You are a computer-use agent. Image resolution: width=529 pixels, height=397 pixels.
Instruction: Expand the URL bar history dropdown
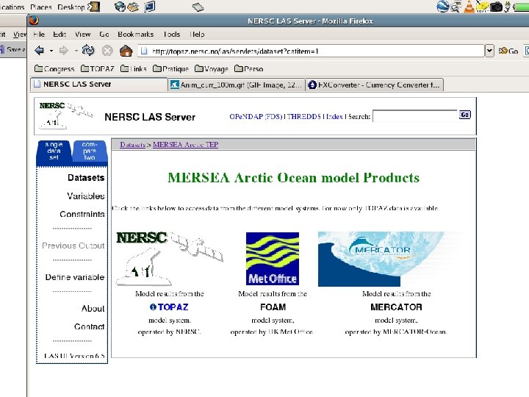click(x=489, y=51)
